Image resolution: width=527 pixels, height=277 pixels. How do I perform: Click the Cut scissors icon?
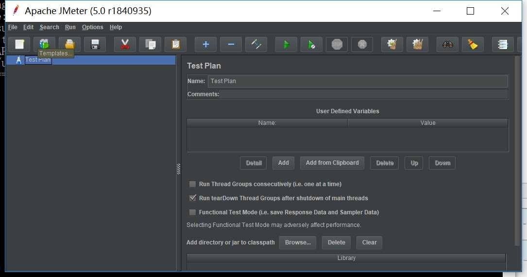(x=125, y=44)
